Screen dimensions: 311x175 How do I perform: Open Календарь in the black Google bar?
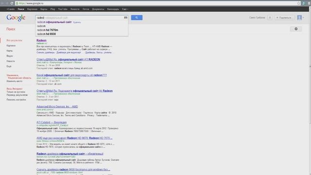[x=113, y=9]
